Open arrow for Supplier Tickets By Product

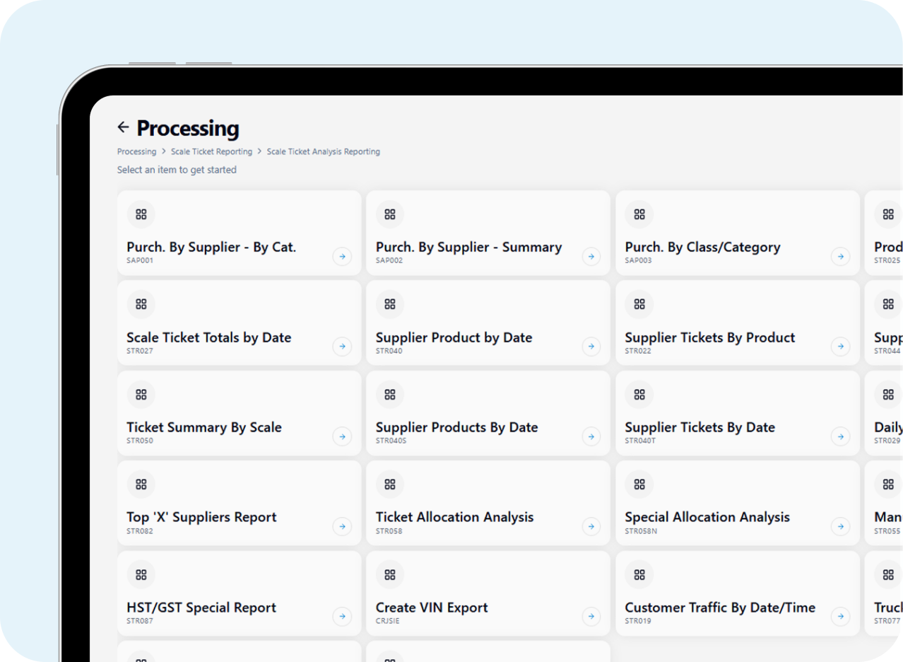(840, 347)
